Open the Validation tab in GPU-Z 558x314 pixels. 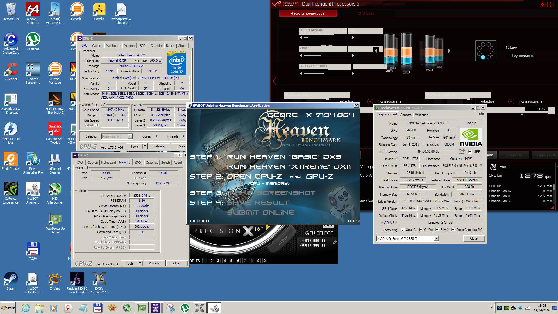(x=421, y=115)
